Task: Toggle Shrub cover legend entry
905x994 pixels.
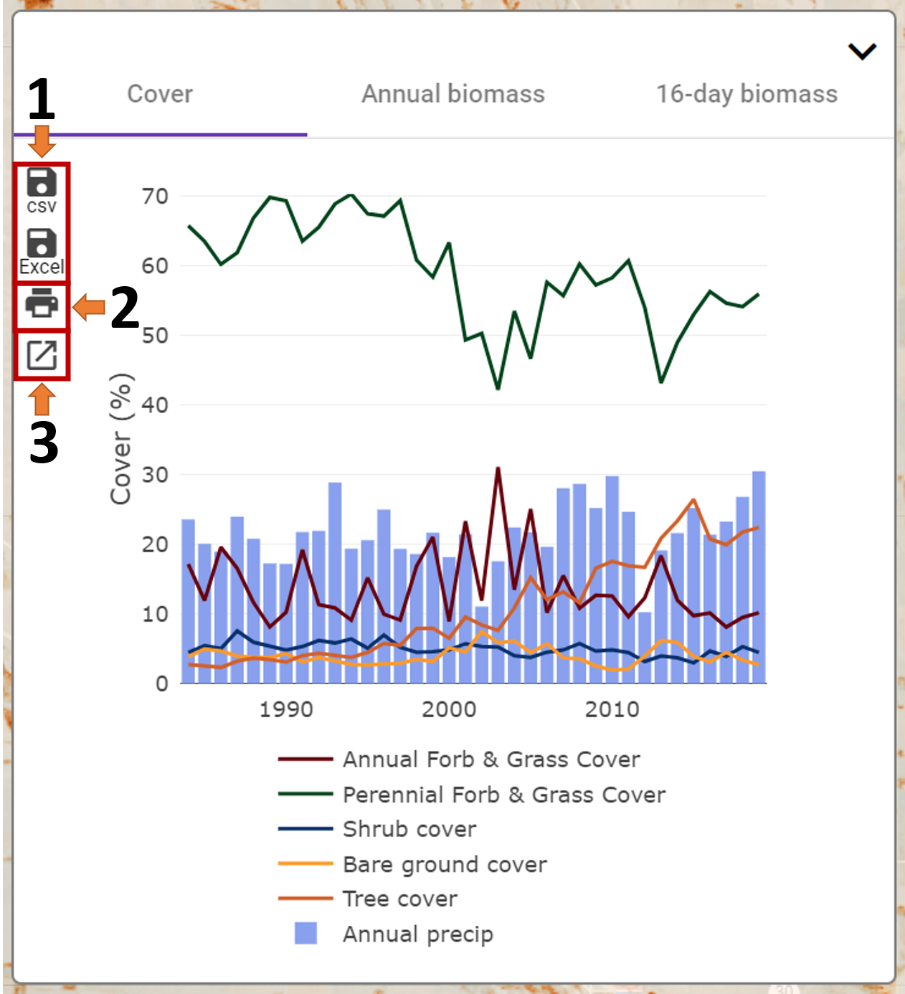Action: coord(409,829)
